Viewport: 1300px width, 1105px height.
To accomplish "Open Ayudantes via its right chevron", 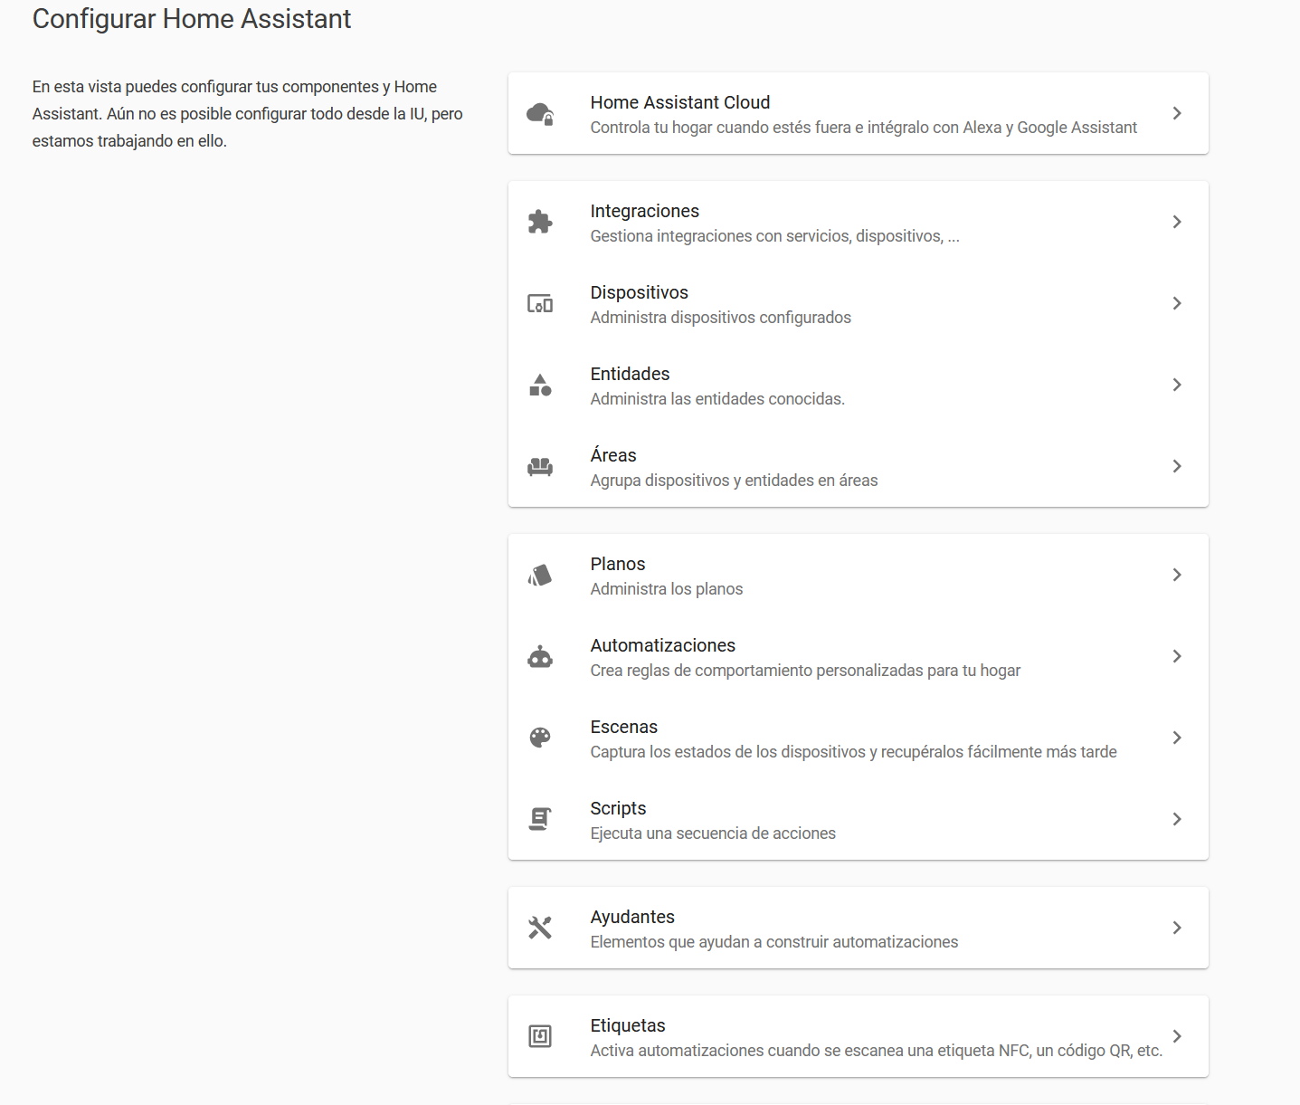I will pos(1177,928).
